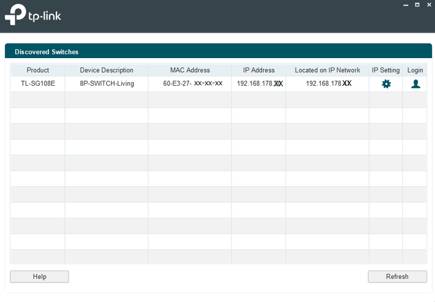This screenshot has height=302, width=435.
Task: Click the switch's IP Address cell
Action: pyautogui.click(x=259, y=84)
